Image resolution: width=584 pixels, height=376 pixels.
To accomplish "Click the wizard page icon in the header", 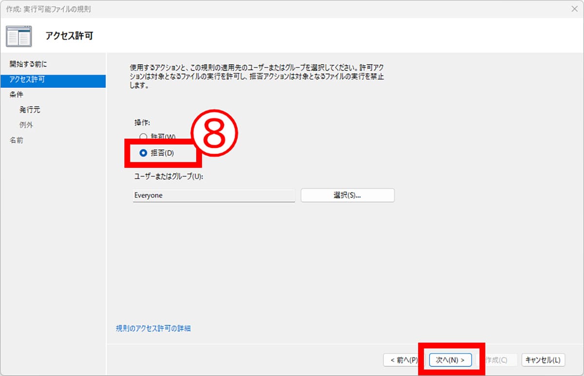I will pos(19,36).
